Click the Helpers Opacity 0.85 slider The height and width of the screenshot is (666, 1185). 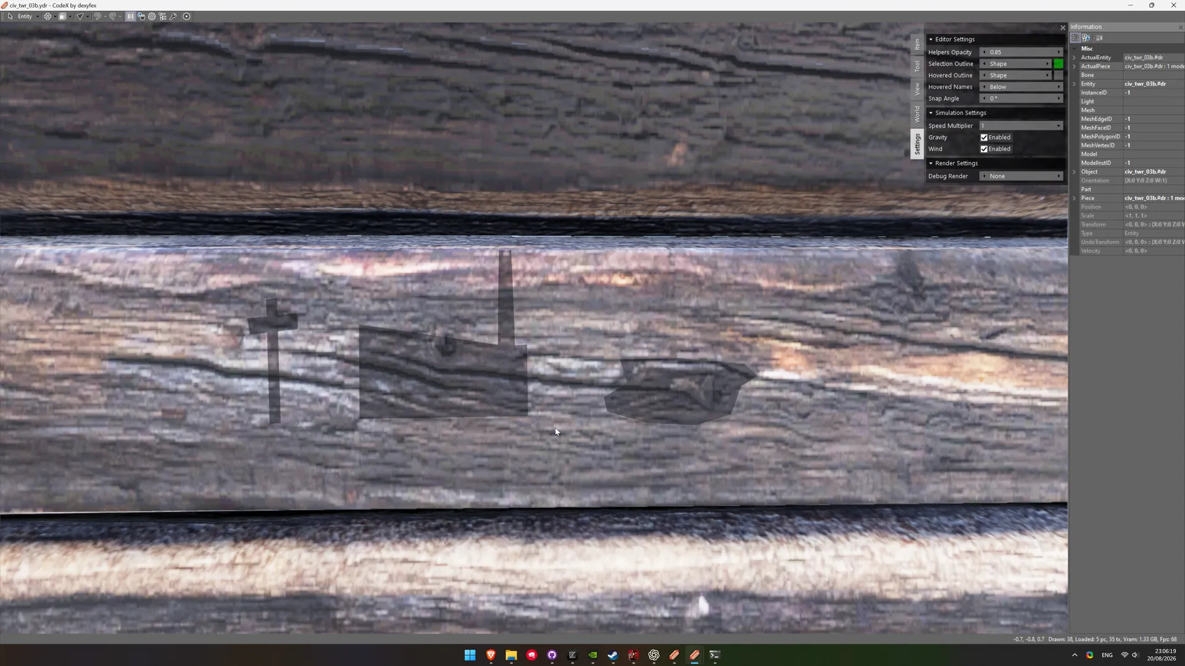tap(1021, 52)
